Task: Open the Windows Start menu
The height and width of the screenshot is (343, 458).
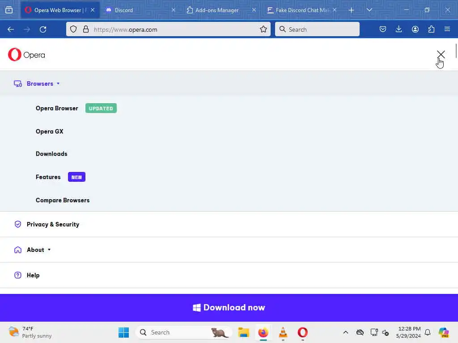Action: (123, 332)
